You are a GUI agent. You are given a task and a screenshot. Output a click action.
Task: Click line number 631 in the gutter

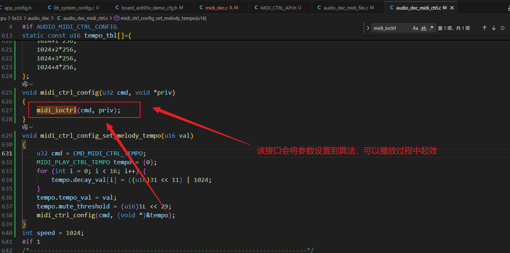coord(7,153)
